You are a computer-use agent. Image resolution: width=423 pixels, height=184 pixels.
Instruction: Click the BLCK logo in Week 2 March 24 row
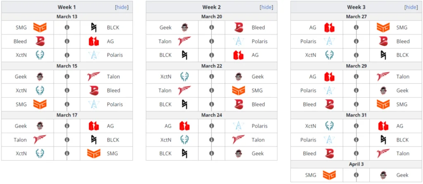185,154
